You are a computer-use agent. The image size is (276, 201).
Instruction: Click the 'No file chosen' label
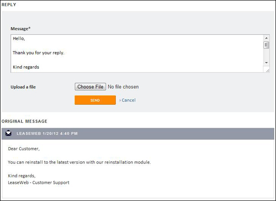coord(123,86)
